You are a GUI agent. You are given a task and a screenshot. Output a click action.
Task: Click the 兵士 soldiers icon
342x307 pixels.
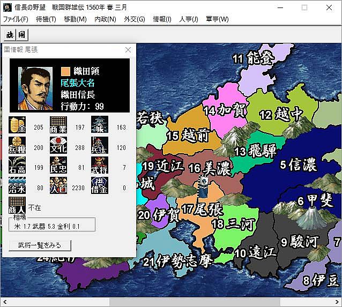coord(100,145)
